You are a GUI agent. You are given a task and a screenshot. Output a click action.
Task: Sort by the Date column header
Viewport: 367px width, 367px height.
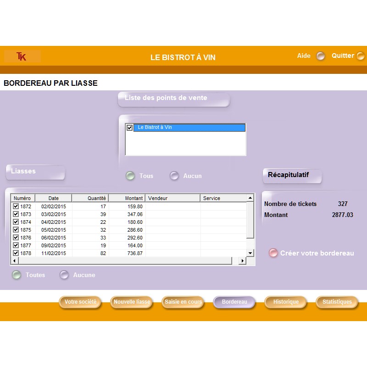coord(53,198)
